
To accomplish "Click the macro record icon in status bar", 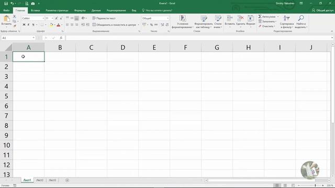I will coord(15,185).
